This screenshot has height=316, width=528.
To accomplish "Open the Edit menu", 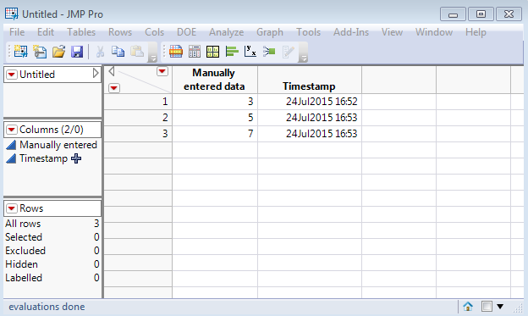I will click(46, 32).
